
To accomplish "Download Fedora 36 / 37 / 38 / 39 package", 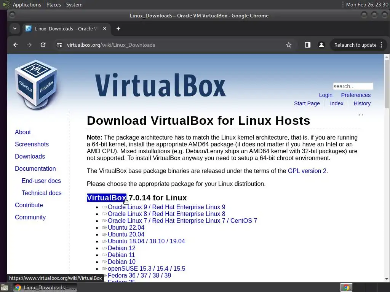I will pos(139,275).
